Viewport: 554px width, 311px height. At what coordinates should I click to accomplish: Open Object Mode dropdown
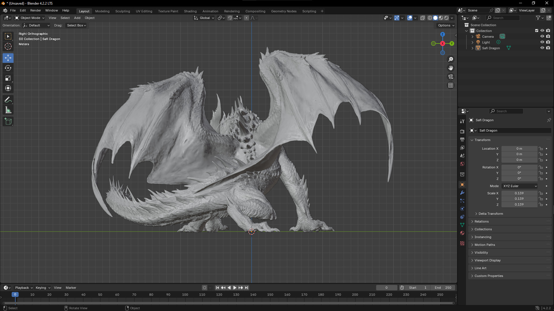(30, 18)
